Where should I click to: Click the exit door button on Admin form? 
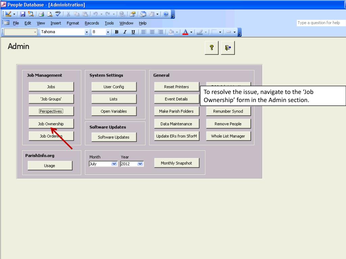pos(228,48)
